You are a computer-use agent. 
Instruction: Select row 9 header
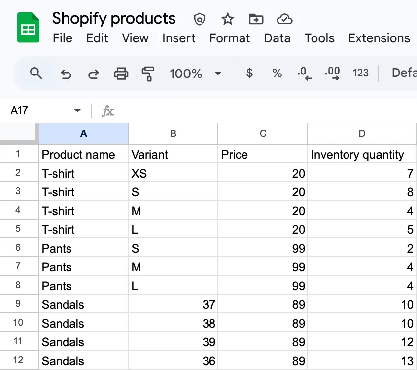click(18, 304)
